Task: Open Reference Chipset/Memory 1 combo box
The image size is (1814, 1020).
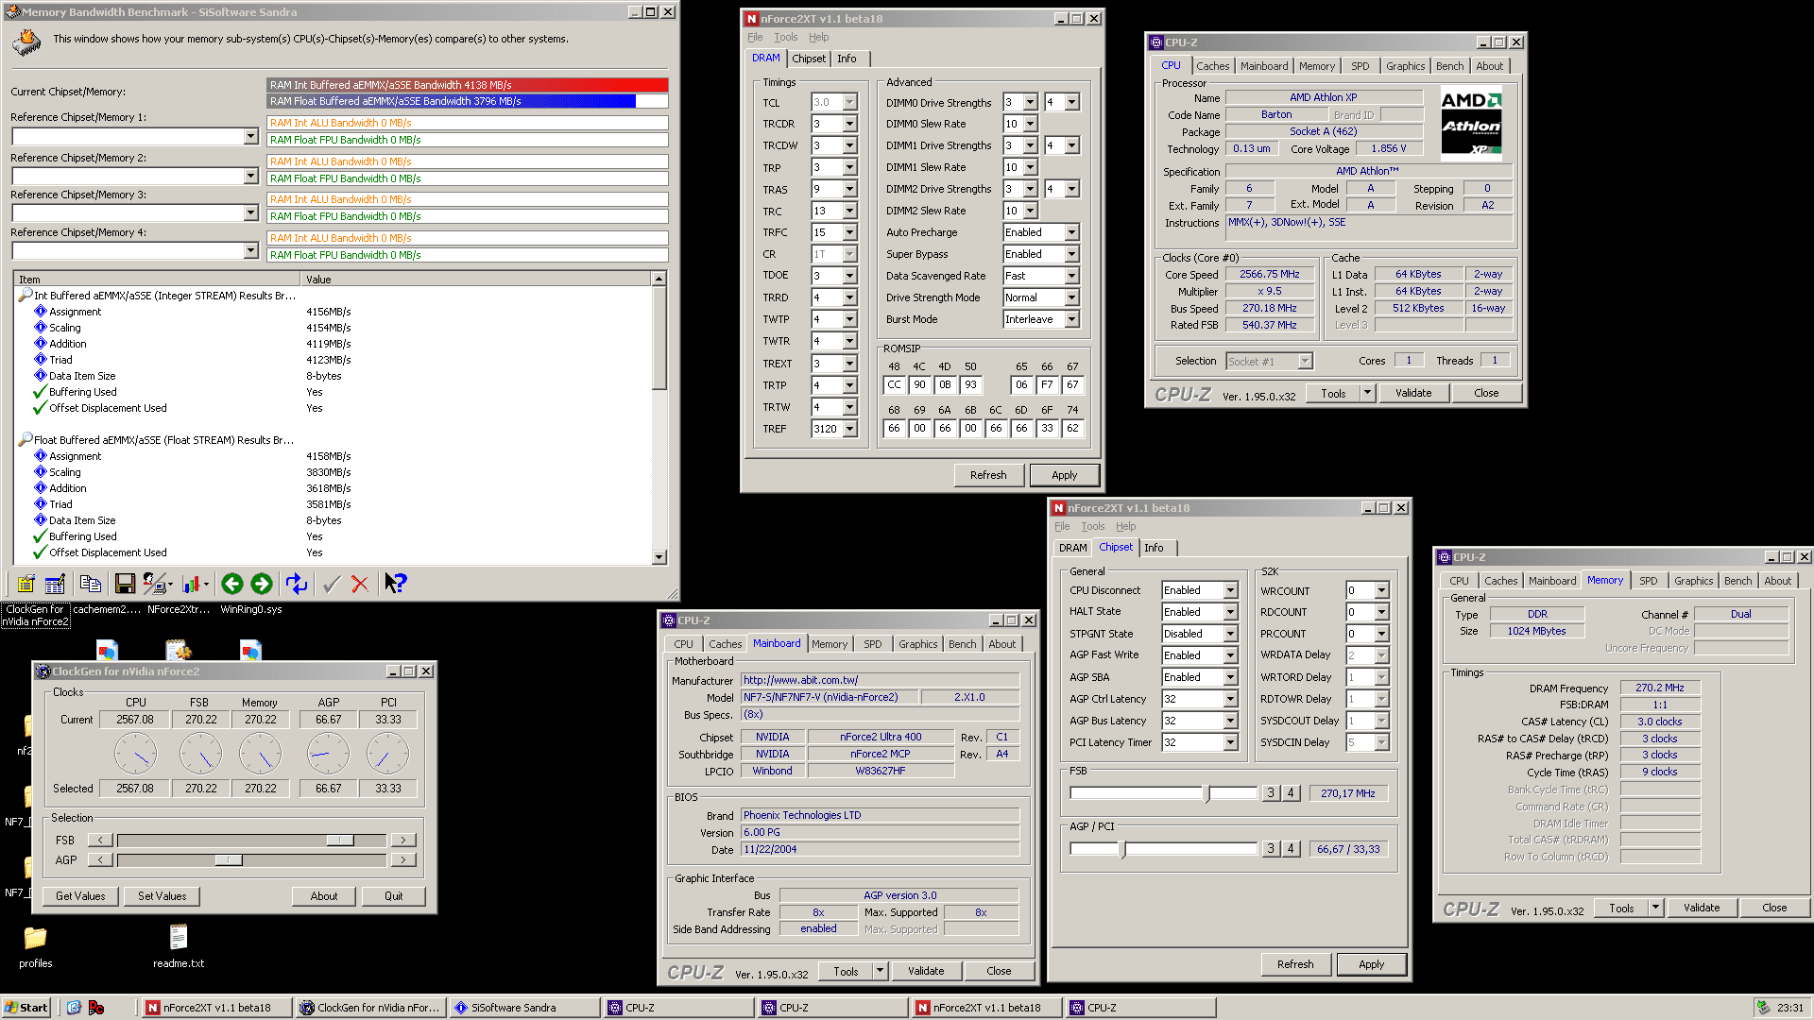Action: 250,137
